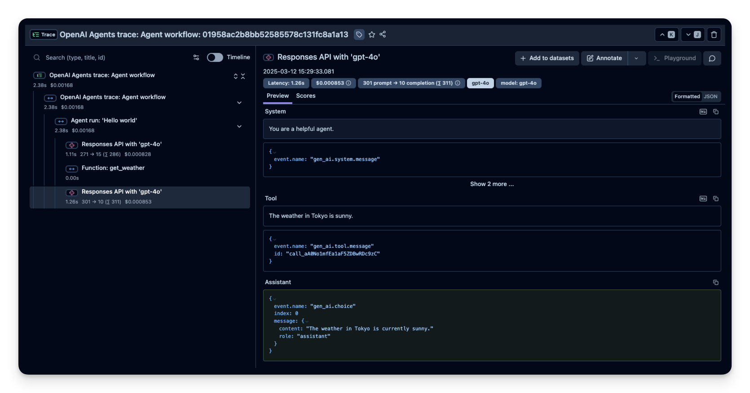Viewport: 750px width, 393px height.
Task: Show token info on 301 prompt badge
Action: 458,83
